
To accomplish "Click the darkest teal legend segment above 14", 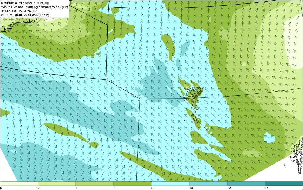I will point(284,183).
